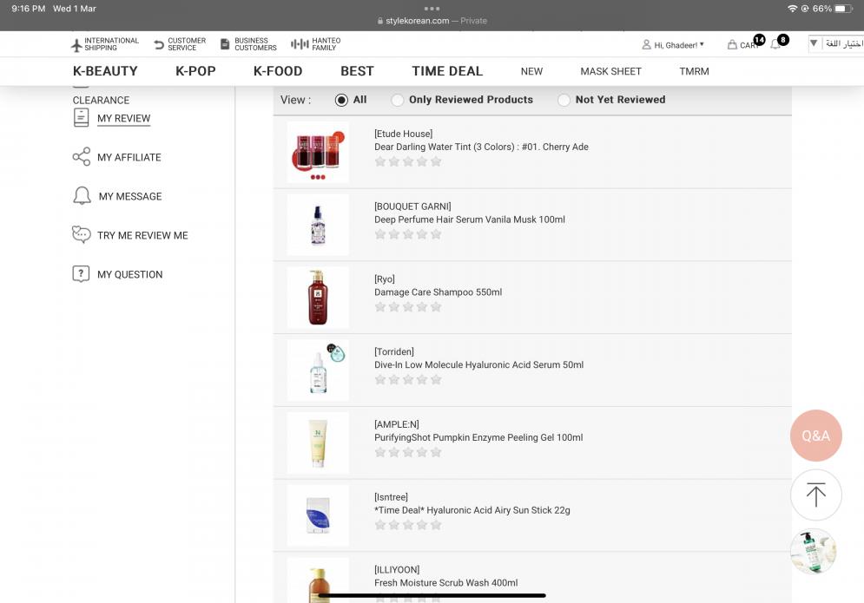Image resolution: width=864 pixels, height=603 pixels.
Task: Select the All view radio button
Action: [x=341, y=100]
